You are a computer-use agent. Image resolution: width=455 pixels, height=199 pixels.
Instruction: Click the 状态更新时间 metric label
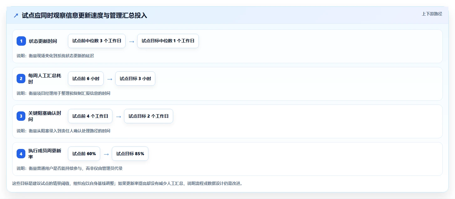click(43, 41)
